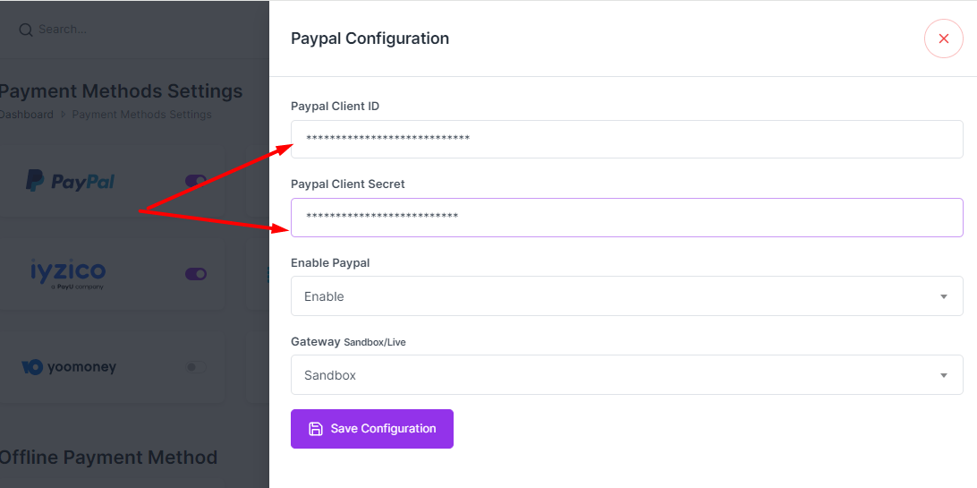Toggle the PayPal payment switch
This screenshot has height=488, width=977.
(x=196, y=181)
